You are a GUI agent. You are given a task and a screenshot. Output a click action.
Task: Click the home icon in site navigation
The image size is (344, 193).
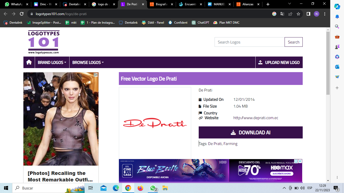pos(29,62)
